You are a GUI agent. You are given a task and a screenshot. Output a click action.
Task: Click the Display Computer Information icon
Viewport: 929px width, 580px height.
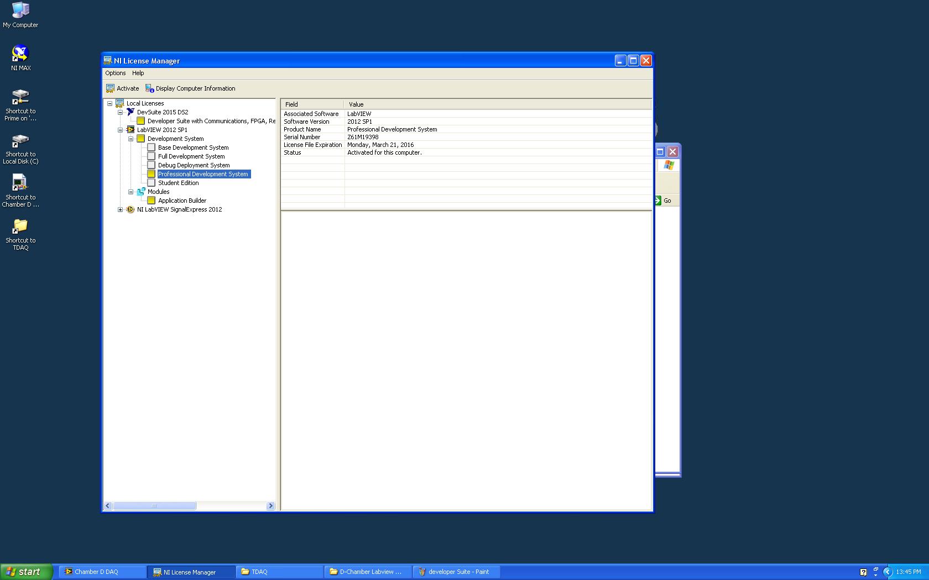click(149, 88)
